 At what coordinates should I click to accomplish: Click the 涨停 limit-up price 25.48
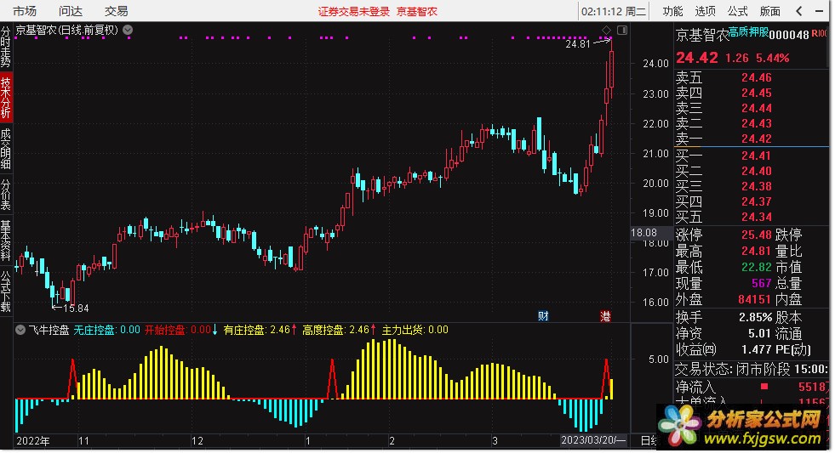756,235
